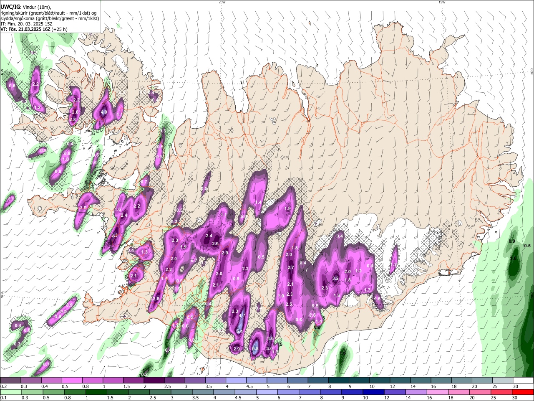The height and width of the screenshot is (401, 534).
Task: Click the black 0.9 rain value offshore east
Action: 512,241
